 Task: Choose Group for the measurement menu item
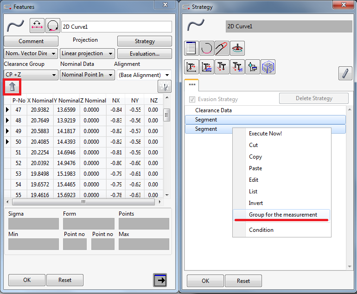coord(283,215)
